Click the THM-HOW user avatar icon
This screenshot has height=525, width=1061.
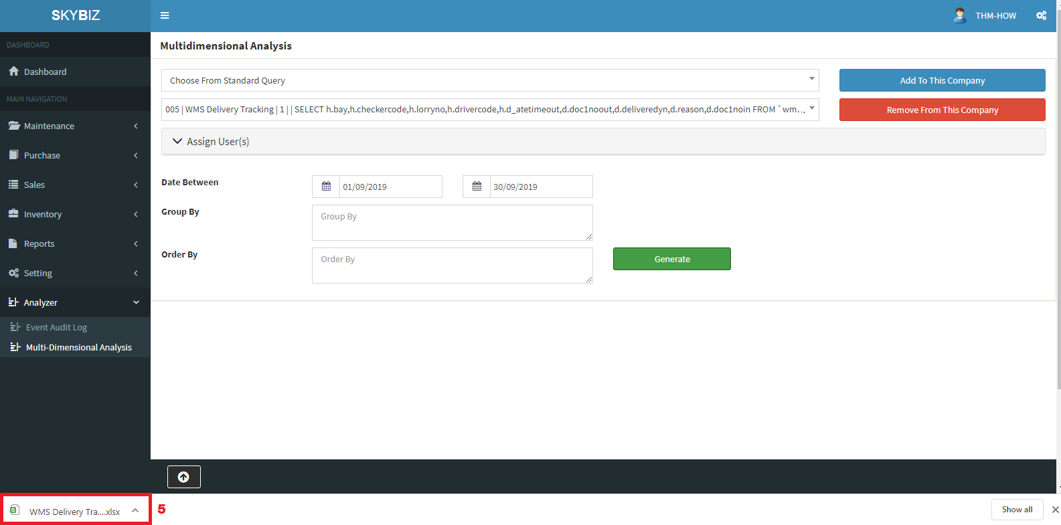[959, 15]
